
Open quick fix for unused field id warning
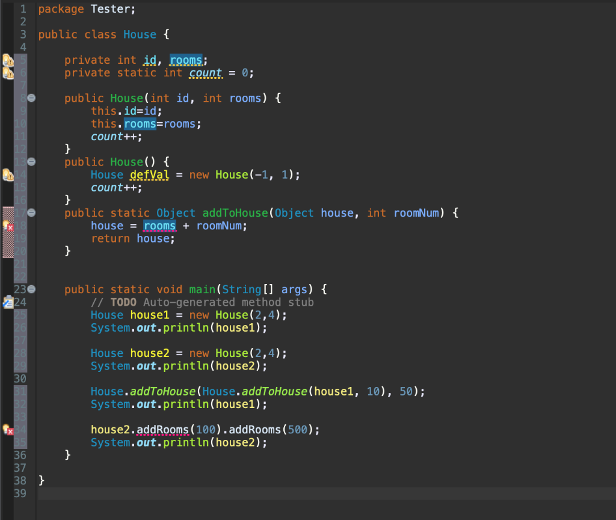click(x=6, y=60)
